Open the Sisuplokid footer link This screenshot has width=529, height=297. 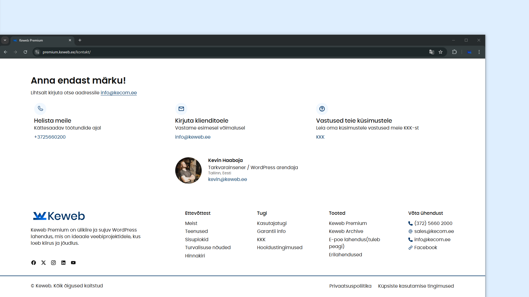(197, 240)
